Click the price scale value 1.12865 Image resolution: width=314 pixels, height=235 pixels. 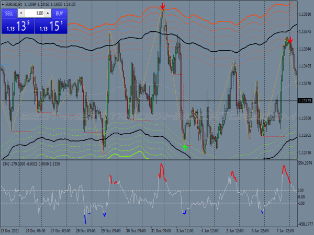point(305,135)
